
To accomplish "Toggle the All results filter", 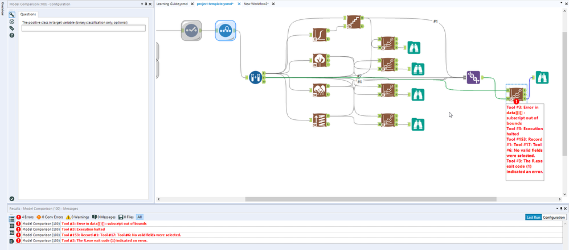I will tap(140, 217).
